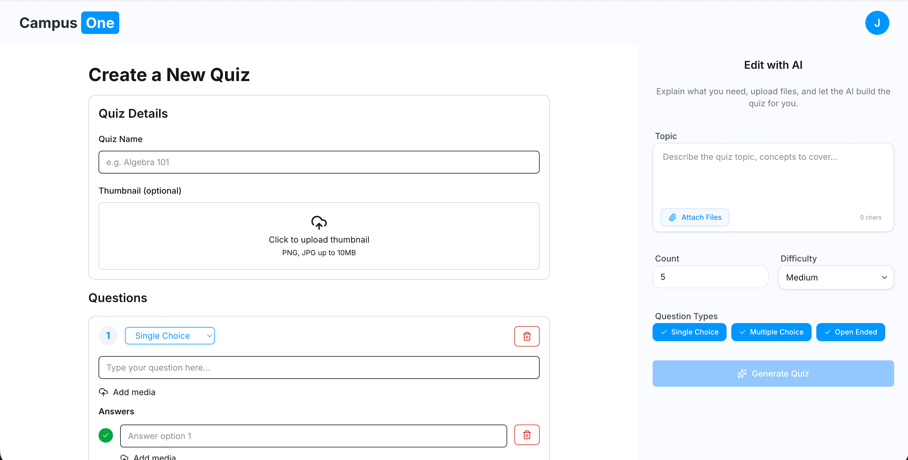Screen dimensions: 908x460
Task: Delete answer option 1 with the trash icon
Action: coord(527,435)
